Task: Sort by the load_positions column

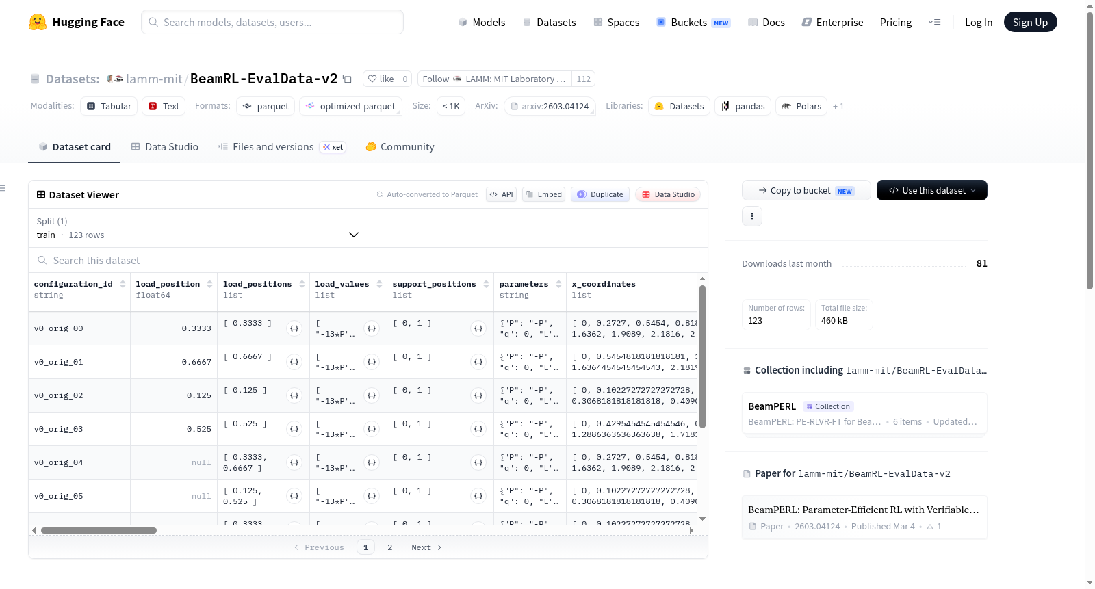Action: coord(302,284)
